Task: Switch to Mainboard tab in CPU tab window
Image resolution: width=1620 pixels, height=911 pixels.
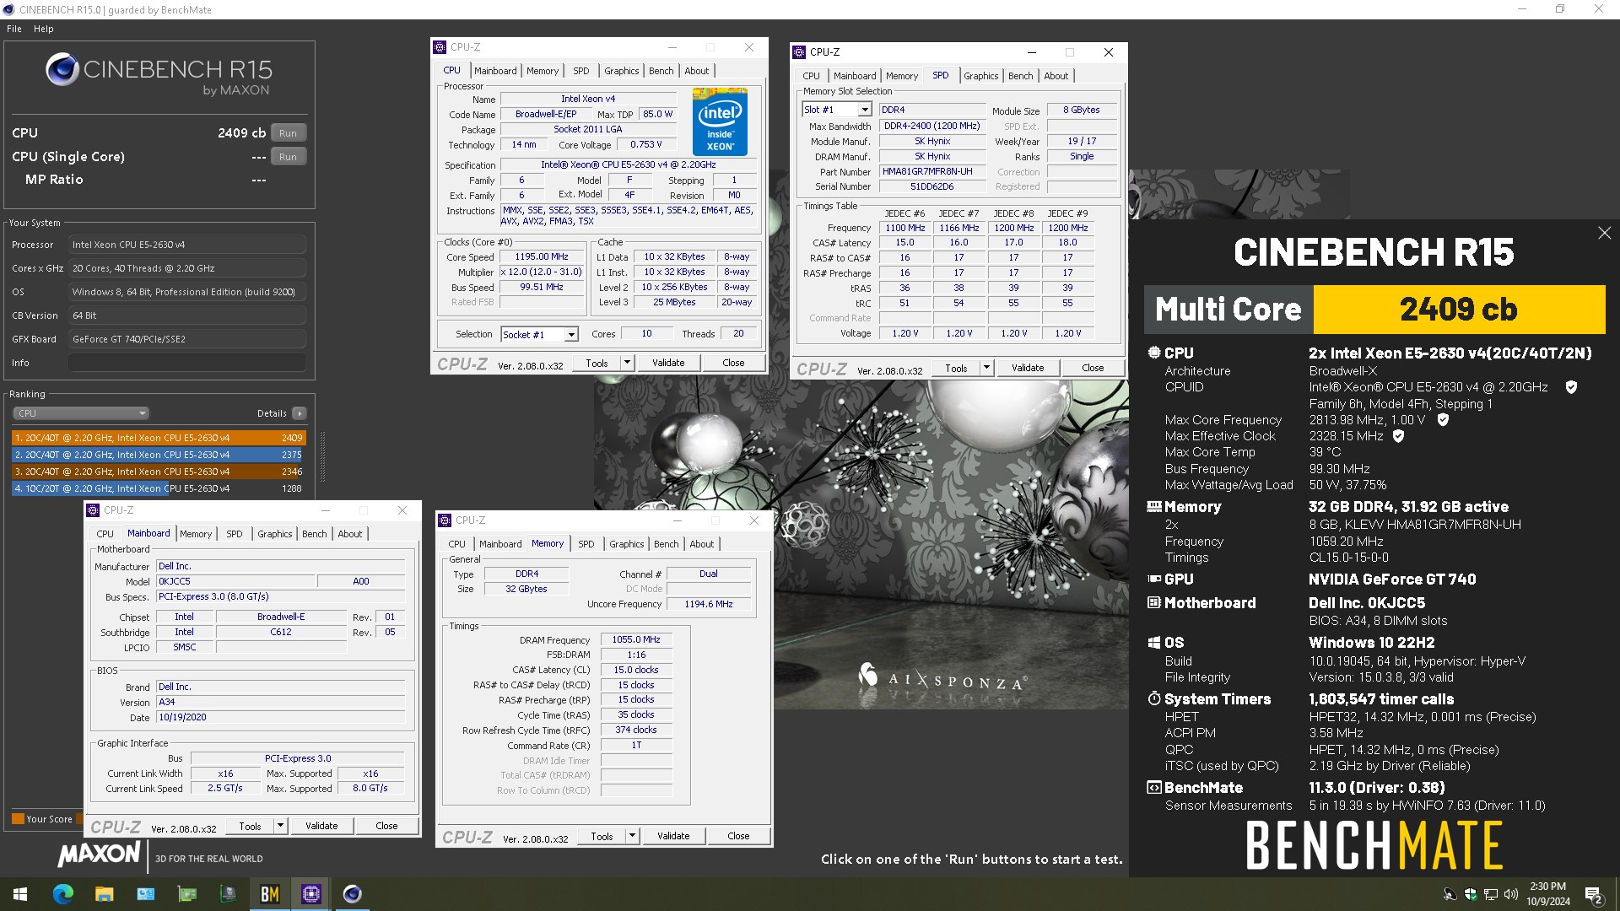Action: tap(495, 71)
